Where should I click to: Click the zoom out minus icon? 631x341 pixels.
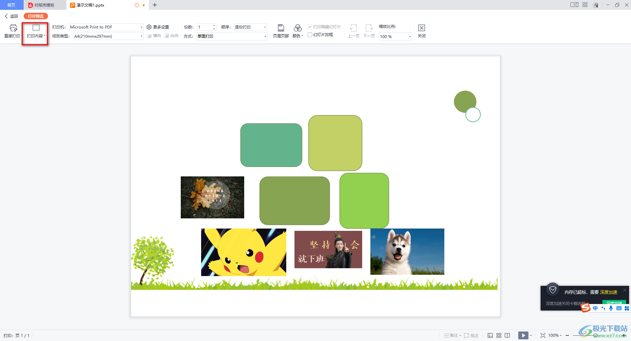coord(567,335)
